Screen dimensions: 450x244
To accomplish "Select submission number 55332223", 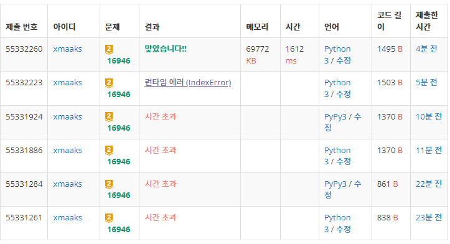I will point(24,83).
